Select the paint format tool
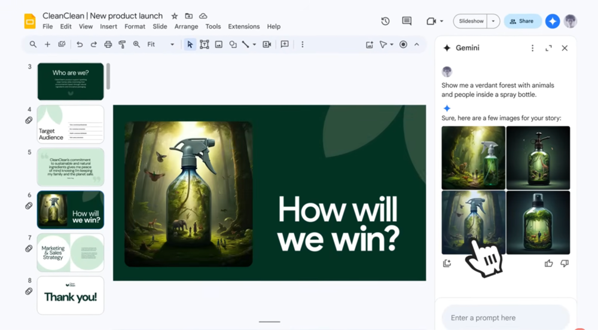 tap(122, 45)
